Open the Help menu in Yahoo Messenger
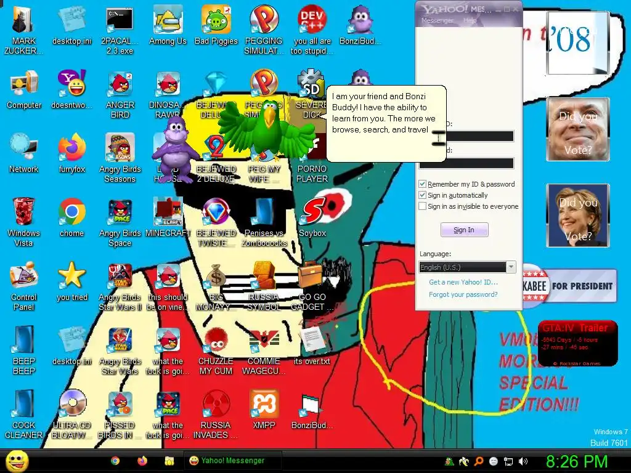The image size is (631, 473). pyautogui.click(x=470, y=20)
